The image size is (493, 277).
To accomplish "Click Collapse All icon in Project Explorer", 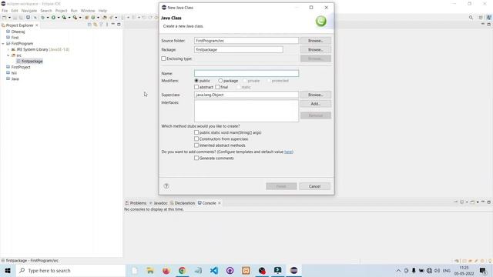I will coord(89,25).
